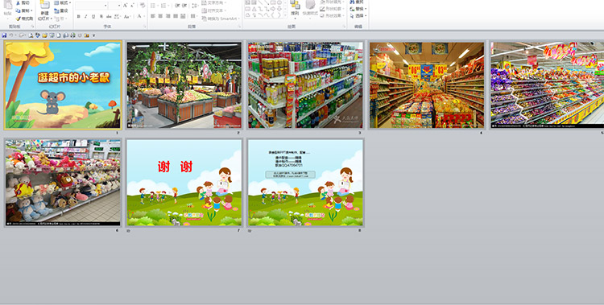Click the Format Painter brush icon
604x305 pixels.
pos(18,18)
